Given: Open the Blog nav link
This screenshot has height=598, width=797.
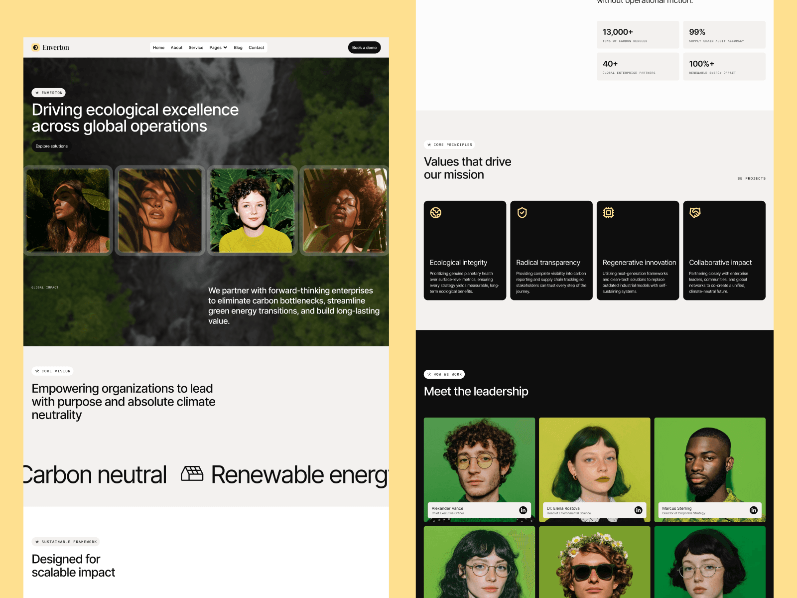Looking at the screenshot, I should coord(238,48).
